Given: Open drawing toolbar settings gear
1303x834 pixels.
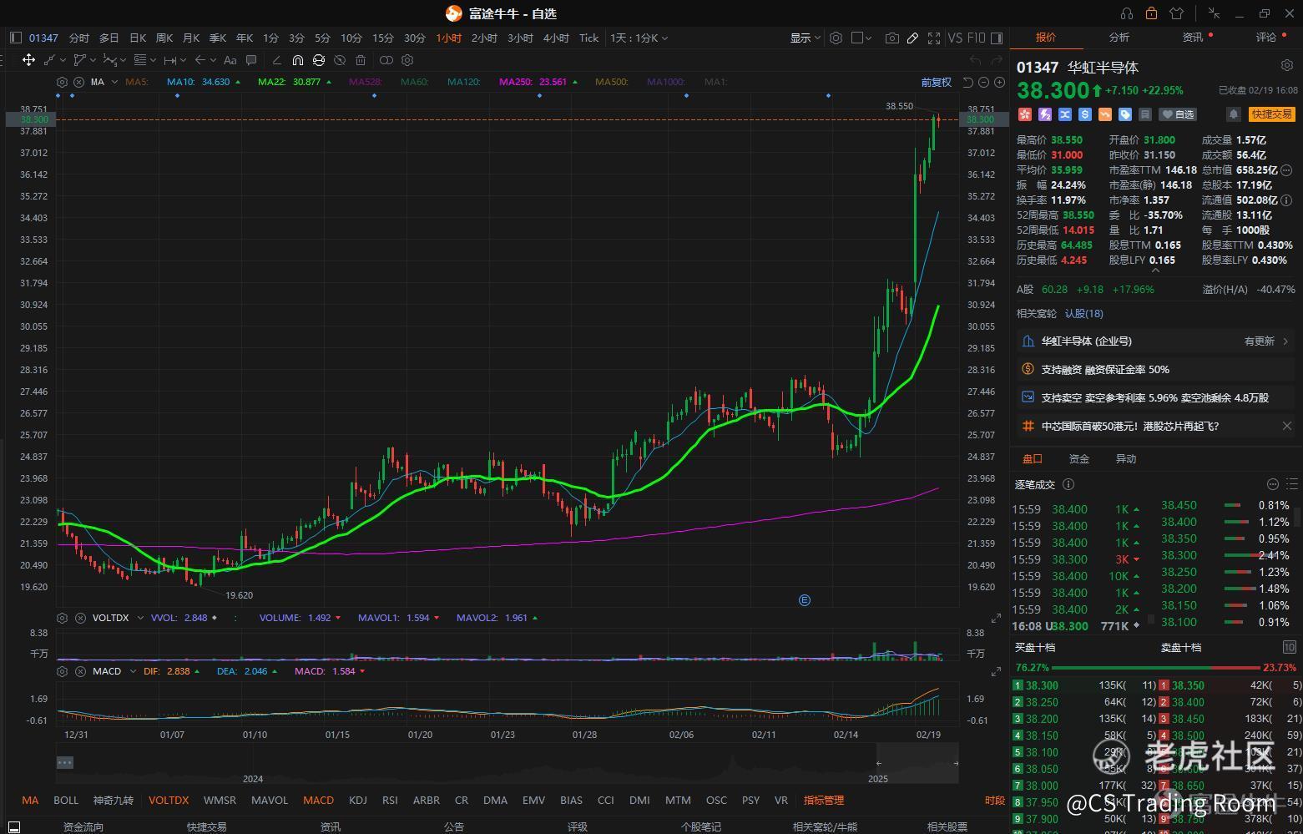Looking at the screenshot, I should (x=407, y=60).
